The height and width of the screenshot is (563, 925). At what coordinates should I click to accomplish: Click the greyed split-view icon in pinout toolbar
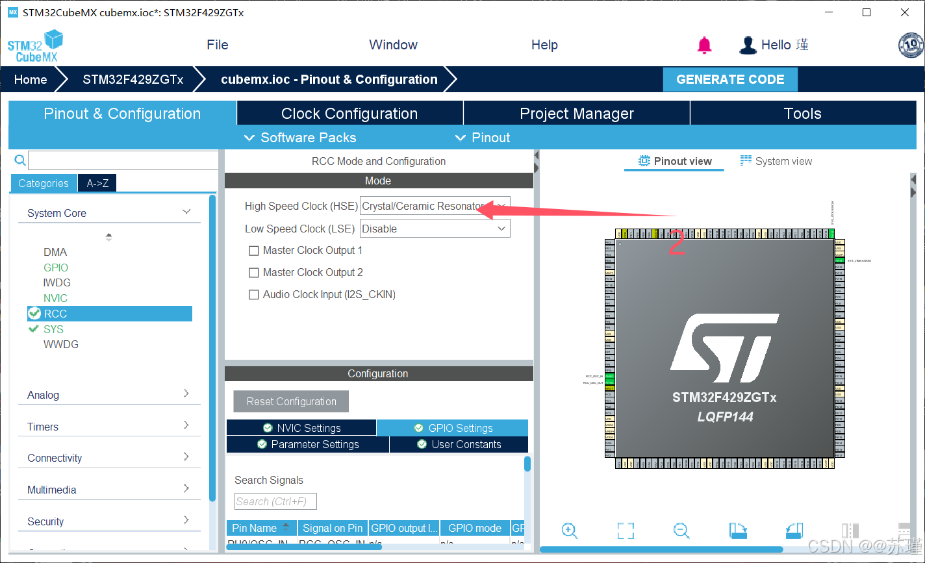(x=850, y=531)
